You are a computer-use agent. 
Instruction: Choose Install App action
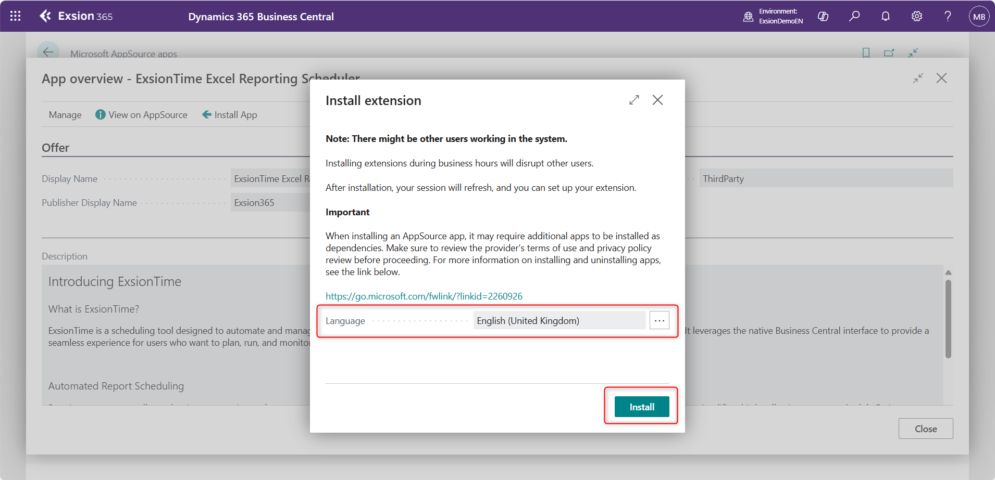click(230, 115)
